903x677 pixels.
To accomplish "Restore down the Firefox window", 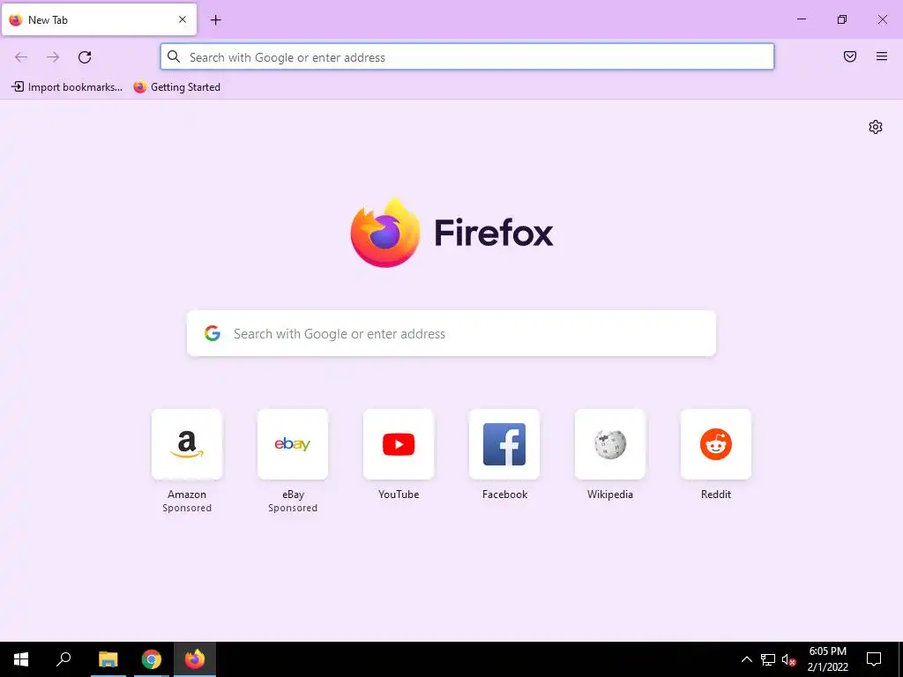I will tap(842, 19).
